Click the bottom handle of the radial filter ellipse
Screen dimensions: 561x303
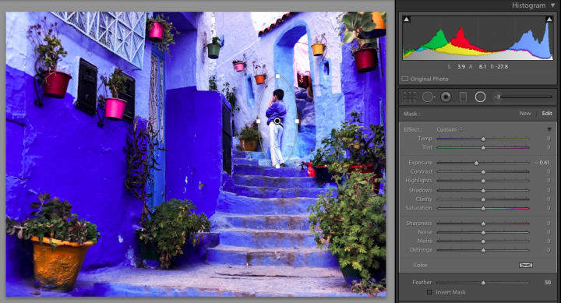tap(278, 167)
